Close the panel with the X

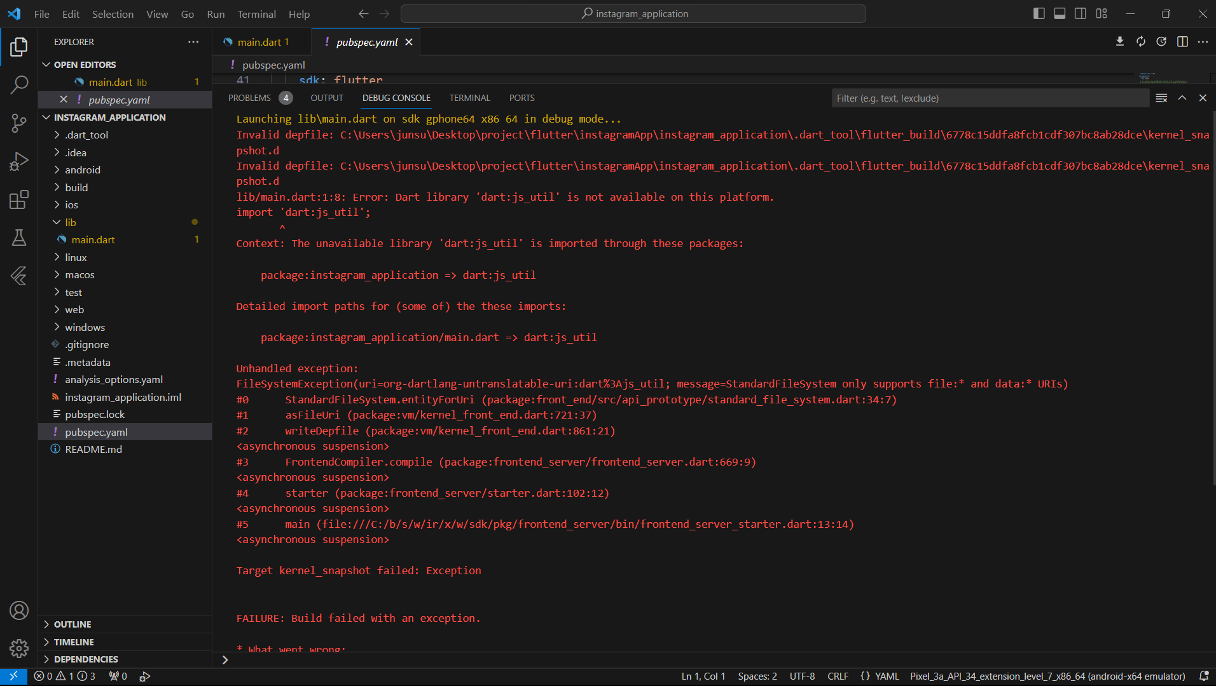pyautogui.click(x=1203, y=98)
